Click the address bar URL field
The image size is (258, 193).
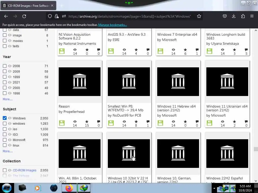(x=130, y=16)
